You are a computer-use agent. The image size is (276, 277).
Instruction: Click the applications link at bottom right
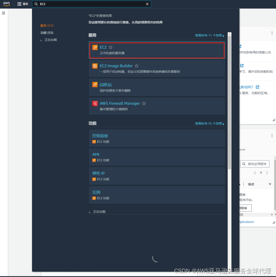pyautogui.click(x=247, y=222)
